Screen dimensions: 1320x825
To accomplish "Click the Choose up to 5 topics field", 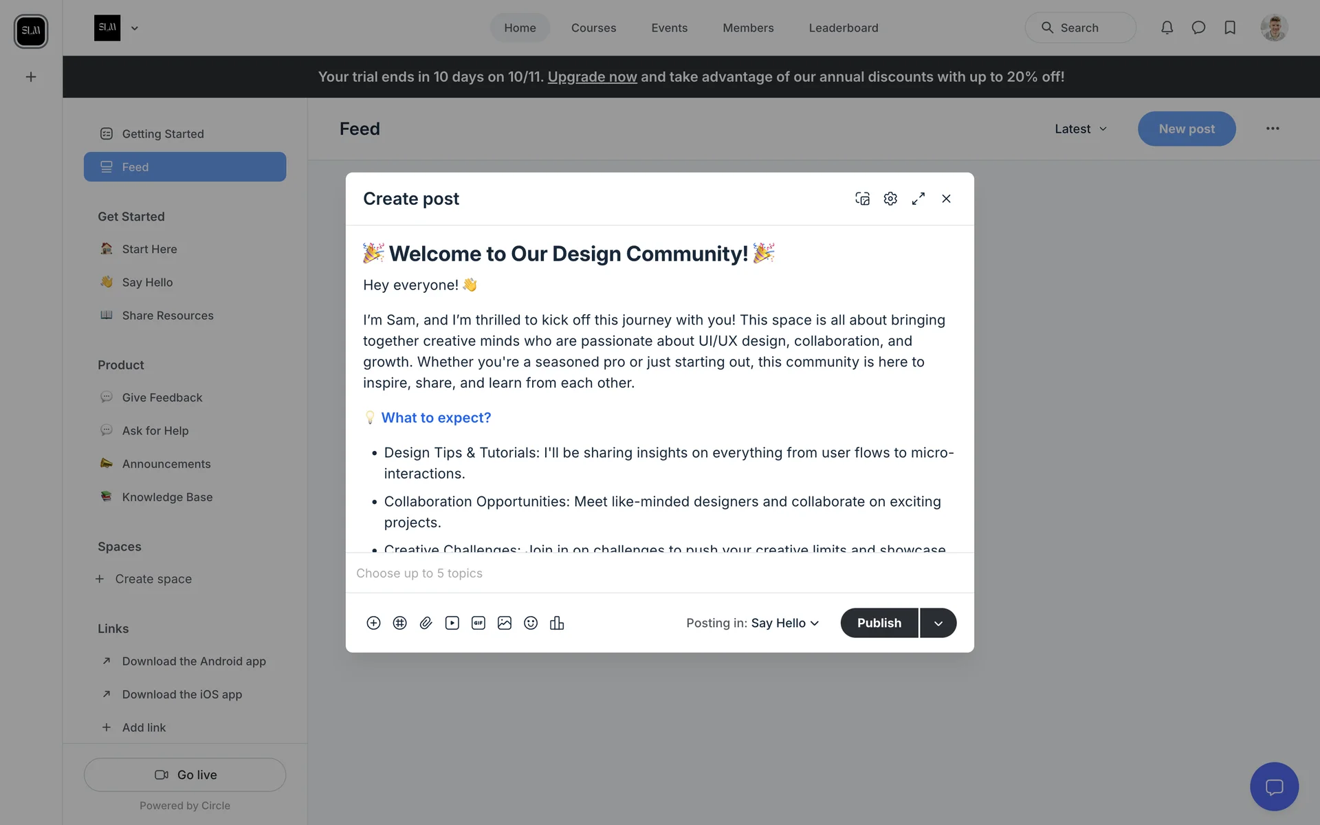I will coord(659,573).
